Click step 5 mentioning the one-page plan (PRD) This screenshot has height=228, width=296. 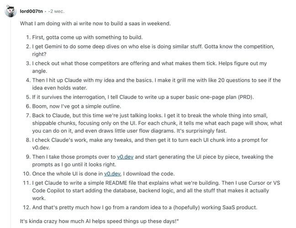click(x=146, y=96)
